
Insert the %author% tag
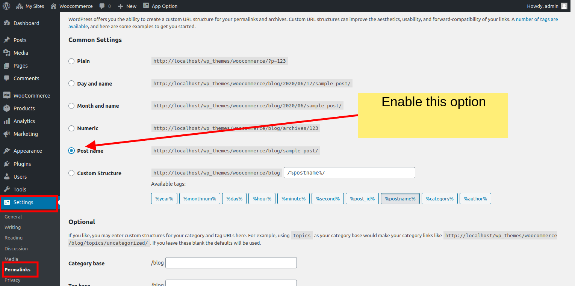click(x=475, y=199)
